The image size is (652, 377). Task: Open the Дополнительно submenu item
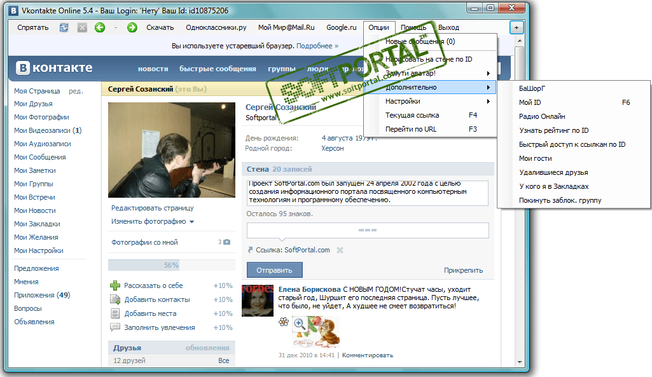[431, 87]
